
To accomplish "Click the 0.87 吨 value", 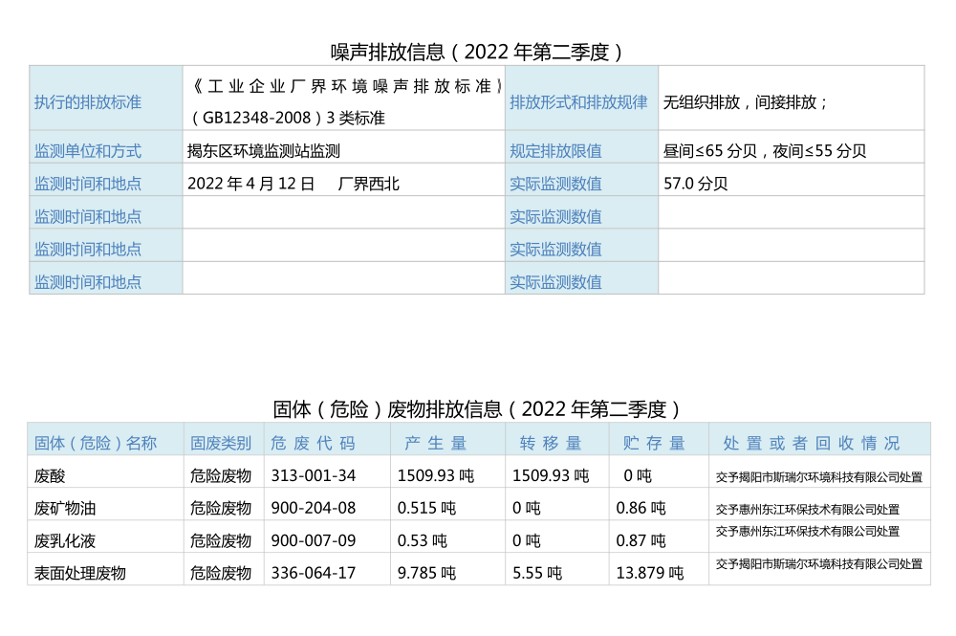I will pos(641,541).
